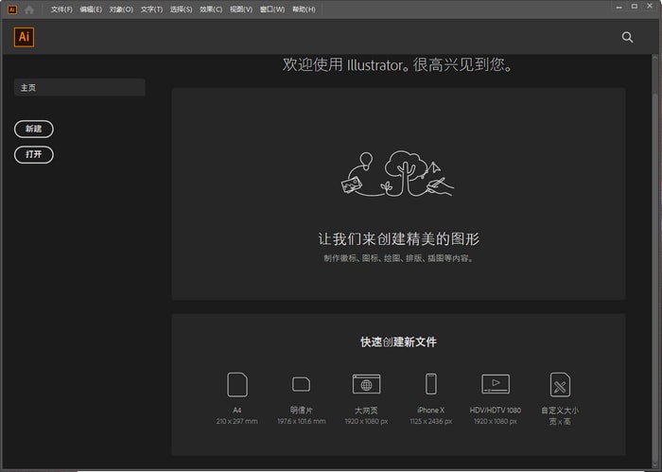Open the 效果(C) menu
This screenshot has height=472, width=662.
pos(211,9)
